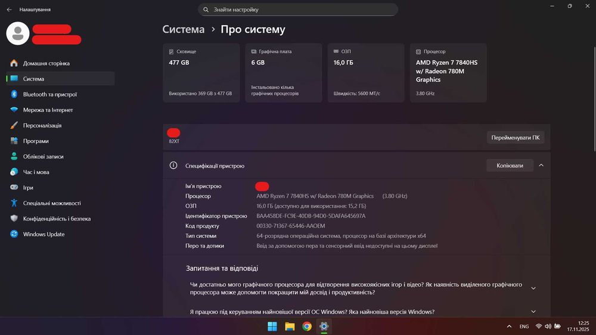Open the user account avatar
The width and height of the screenshot is (596, 335).
coord(18,33)
